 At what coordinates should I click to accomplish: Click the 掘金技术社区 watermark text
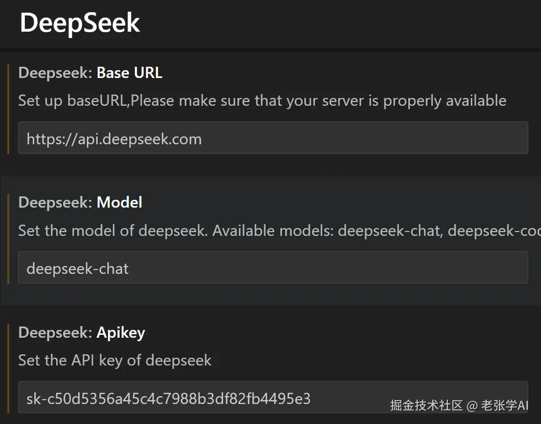click(x=426, y=405)
